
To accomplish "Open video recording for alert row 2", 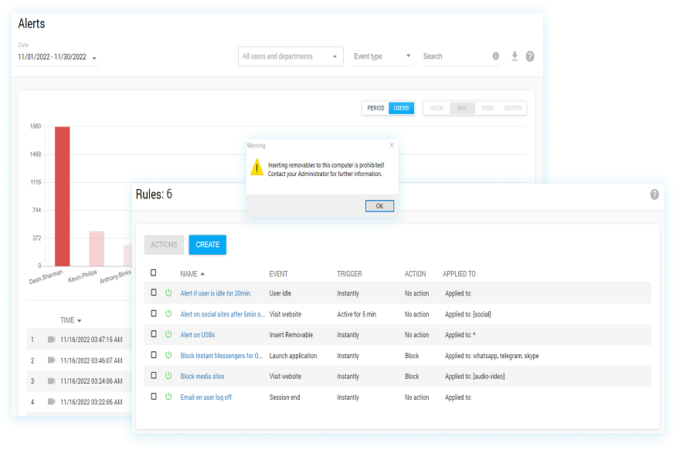I will (x=51, y=360).
